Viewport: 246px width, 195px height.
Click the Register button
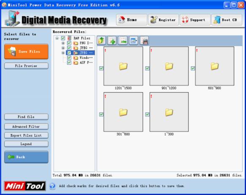(x=163, y=19)
